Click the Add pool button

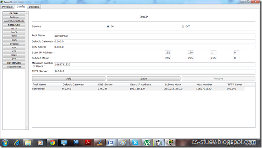[x=69, y=78]
